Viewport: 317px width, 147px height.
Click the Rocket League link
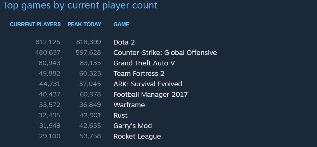pos(137,136)
